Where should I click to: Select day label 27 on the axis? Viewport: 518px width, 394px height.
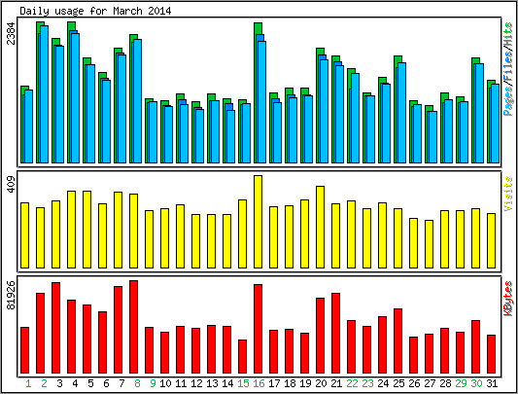[x=430, y=383]
